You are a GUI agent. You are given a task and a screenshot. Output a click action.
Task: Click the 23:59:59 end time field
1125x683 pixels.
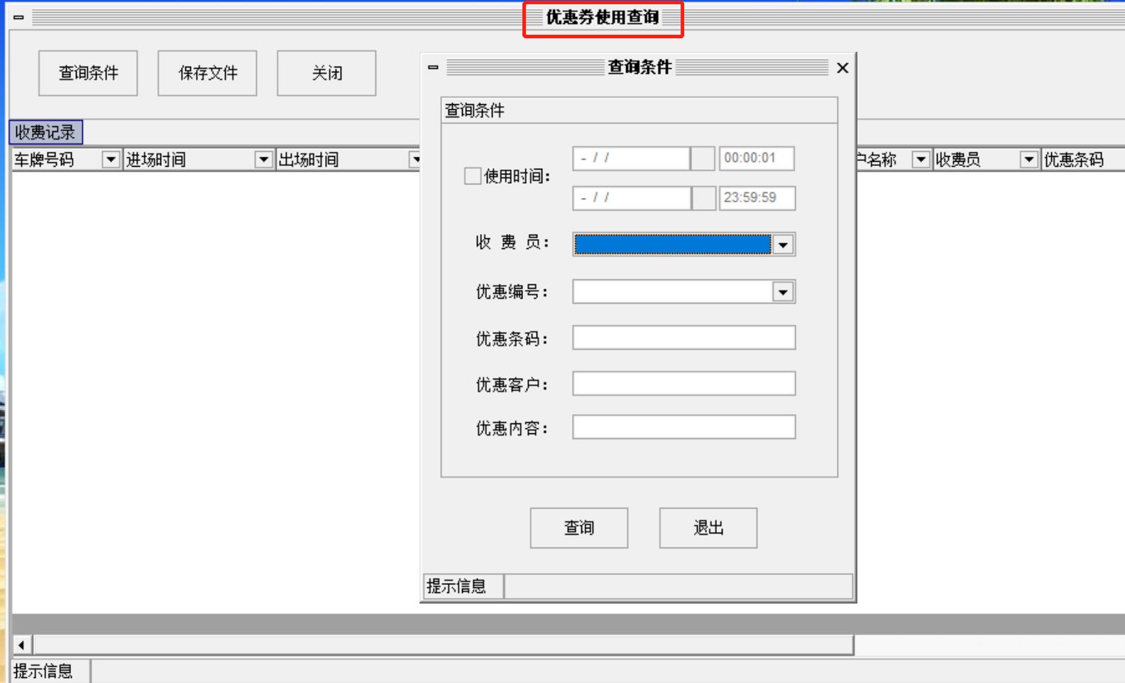(757, 198)
